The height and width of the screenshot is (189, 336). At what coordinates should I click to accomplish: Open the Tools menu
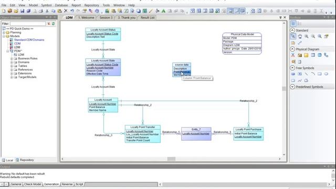(106, 5)
